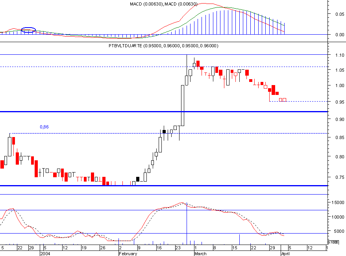Select the 19 date label in January

pos(84,248)
